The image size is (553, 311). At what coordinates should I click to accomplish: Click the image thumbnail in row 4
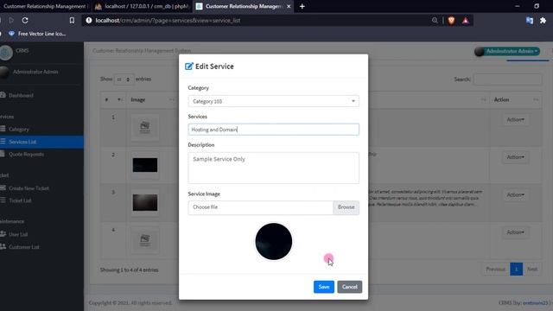[x=145, y=240]
